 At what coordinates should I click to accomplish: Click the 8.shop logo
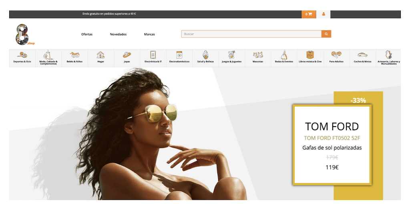point(24,34)
